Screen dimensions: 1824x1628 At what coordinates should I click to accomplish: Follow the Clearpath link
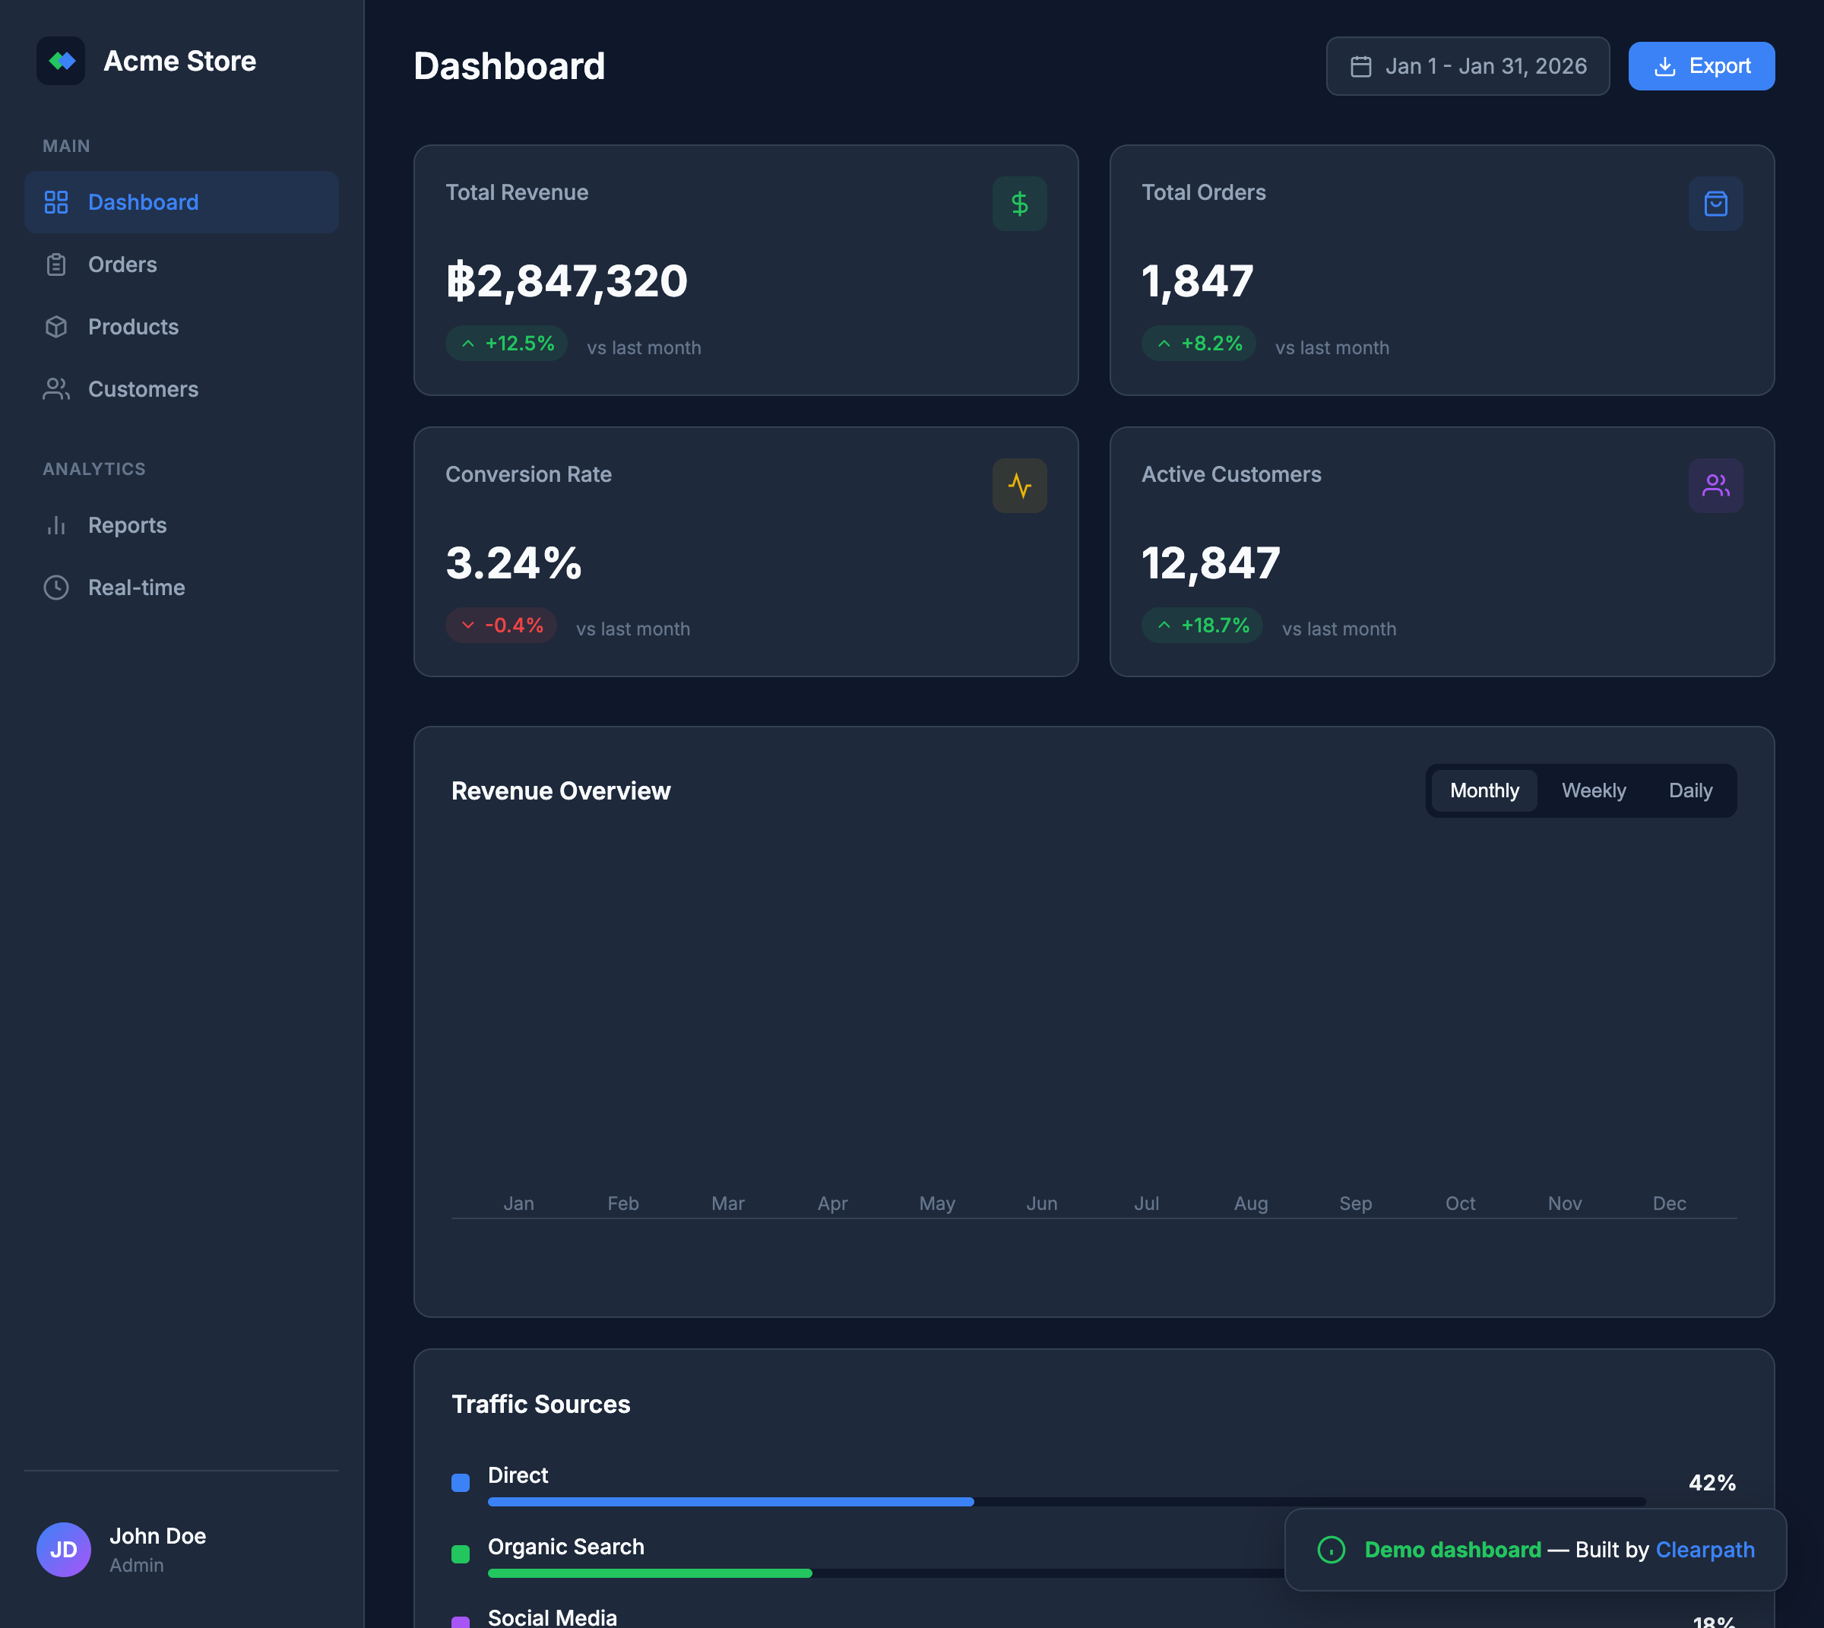tap(1704, 1550)
